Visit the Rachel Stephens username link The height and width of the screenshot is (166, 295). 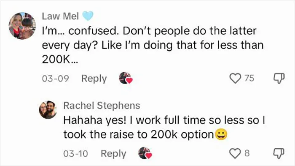coord(102,106)
